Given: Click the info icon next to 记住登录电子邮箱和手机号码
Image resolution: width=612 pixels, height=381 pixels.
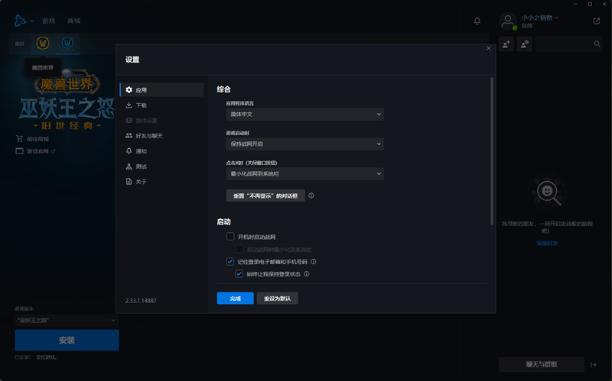Looking at the screenshot, I should pyautogui.click(x=314, y=261).
